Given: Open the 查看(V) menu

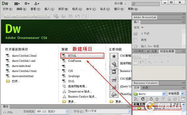Looking at the screenshot, I should pos(35,9).
